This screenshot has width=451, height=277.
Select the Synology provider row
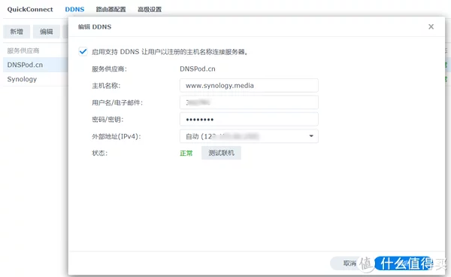(x=35, y=79)
